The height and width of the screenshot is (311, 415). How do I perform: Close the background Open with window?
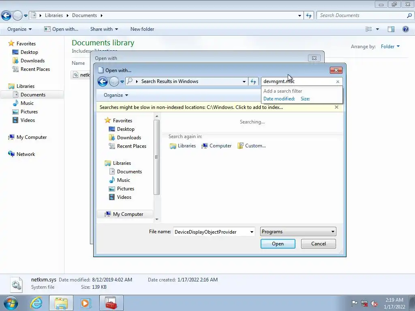click(314, 58)
